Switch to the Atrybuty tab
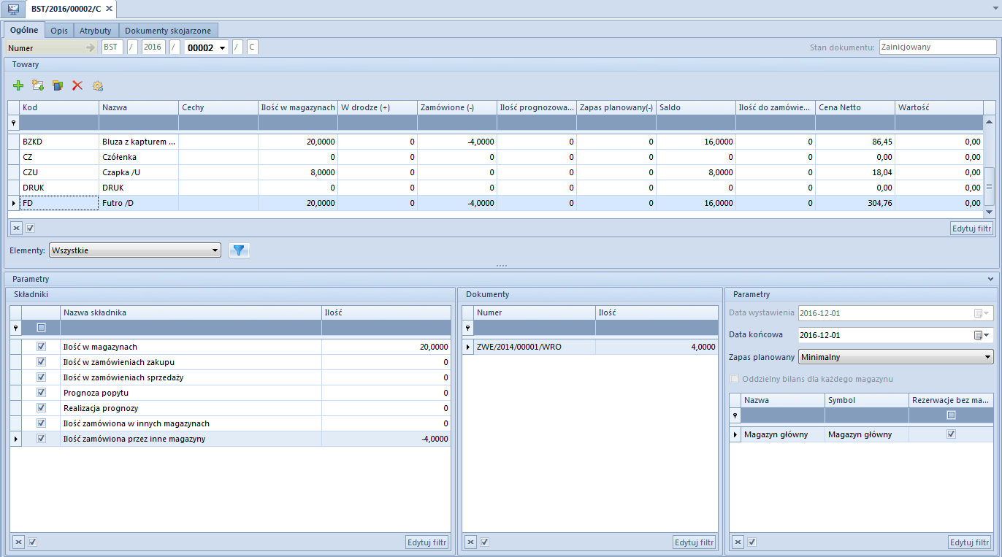Viewport: 1002px width, 557px height. (x=96, y=31)
